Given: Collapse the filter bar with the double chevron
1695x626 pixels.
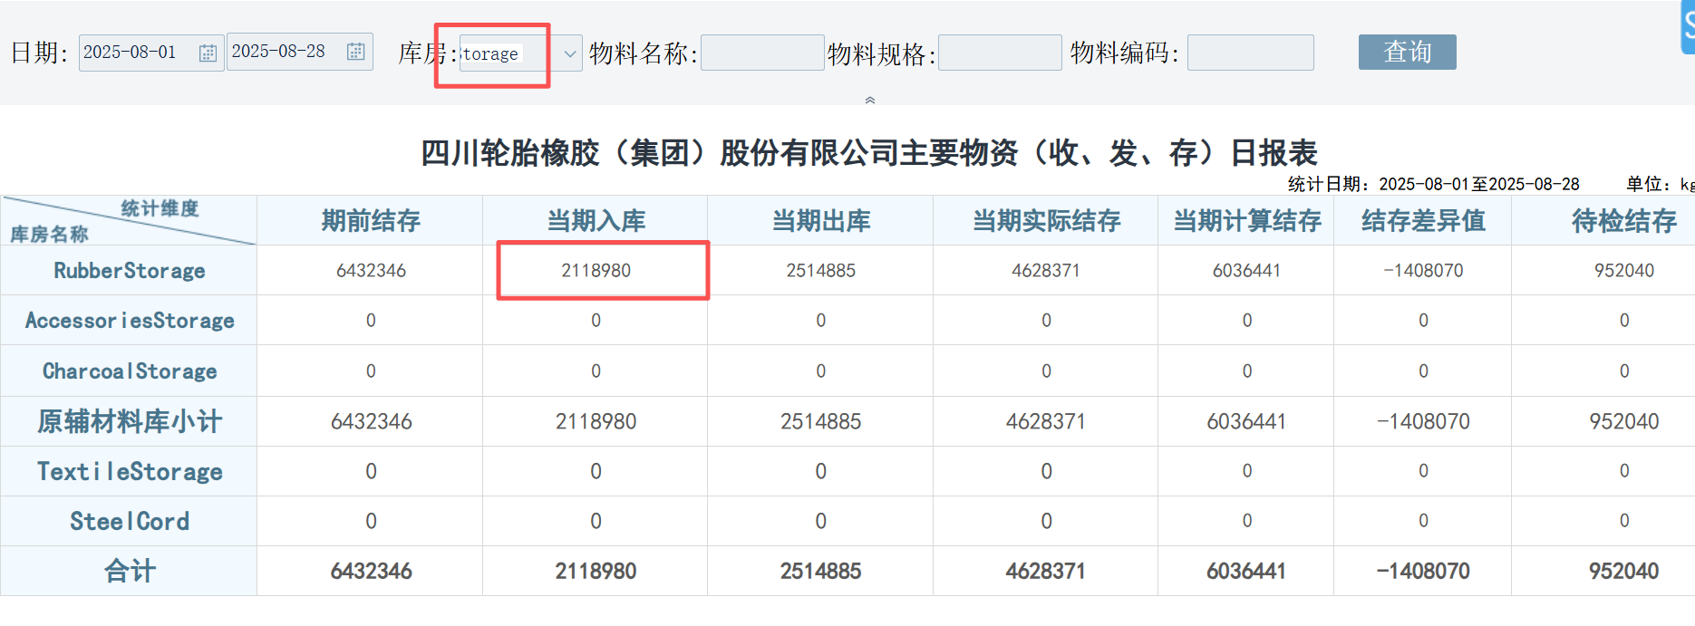Looking at the screenshot, I should (x=870, y=100).
